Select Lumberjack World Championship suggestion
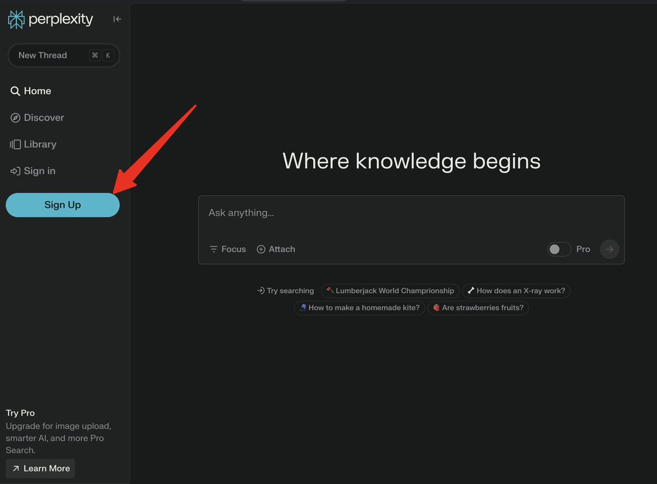This screenshot has height=484, width=657. [x=390, y=291]
